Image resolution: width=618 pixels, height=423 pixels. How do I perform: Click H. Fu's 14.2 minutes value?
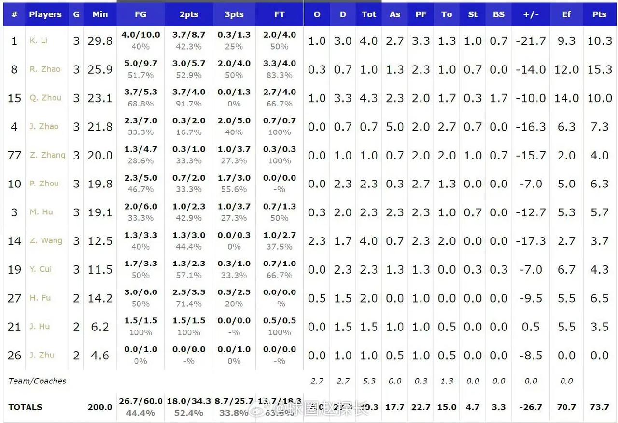click(100, 298)
